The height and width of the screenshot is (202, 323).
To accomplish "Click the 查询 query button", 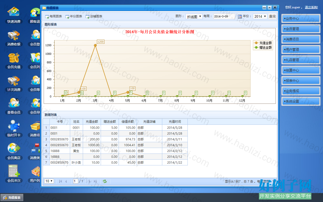I will click(x=272, y=16).
